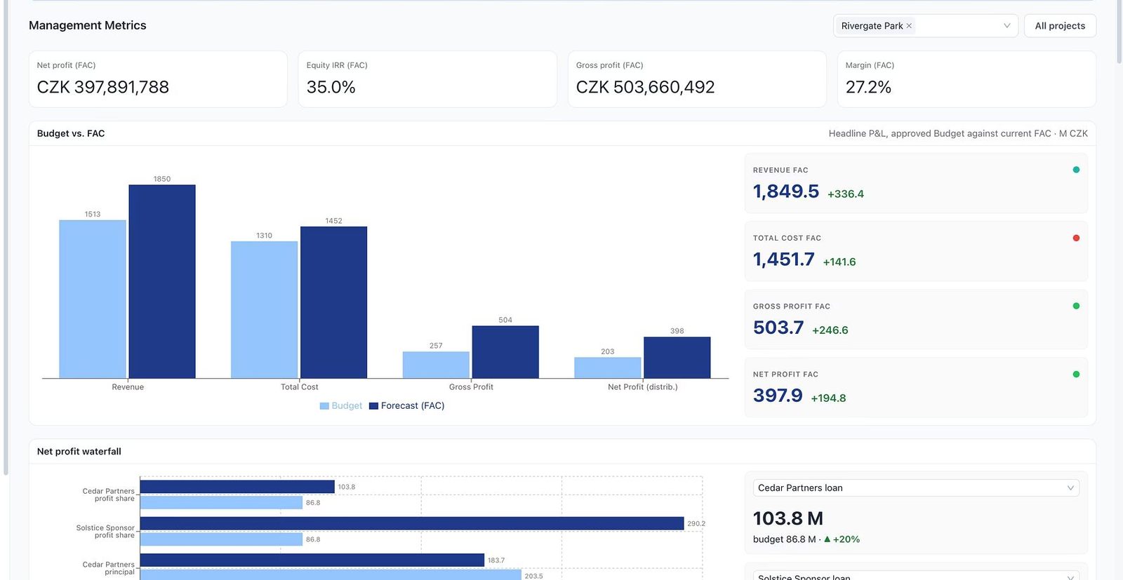Click the Net profit waterfall heading

(x=79, y=452)
